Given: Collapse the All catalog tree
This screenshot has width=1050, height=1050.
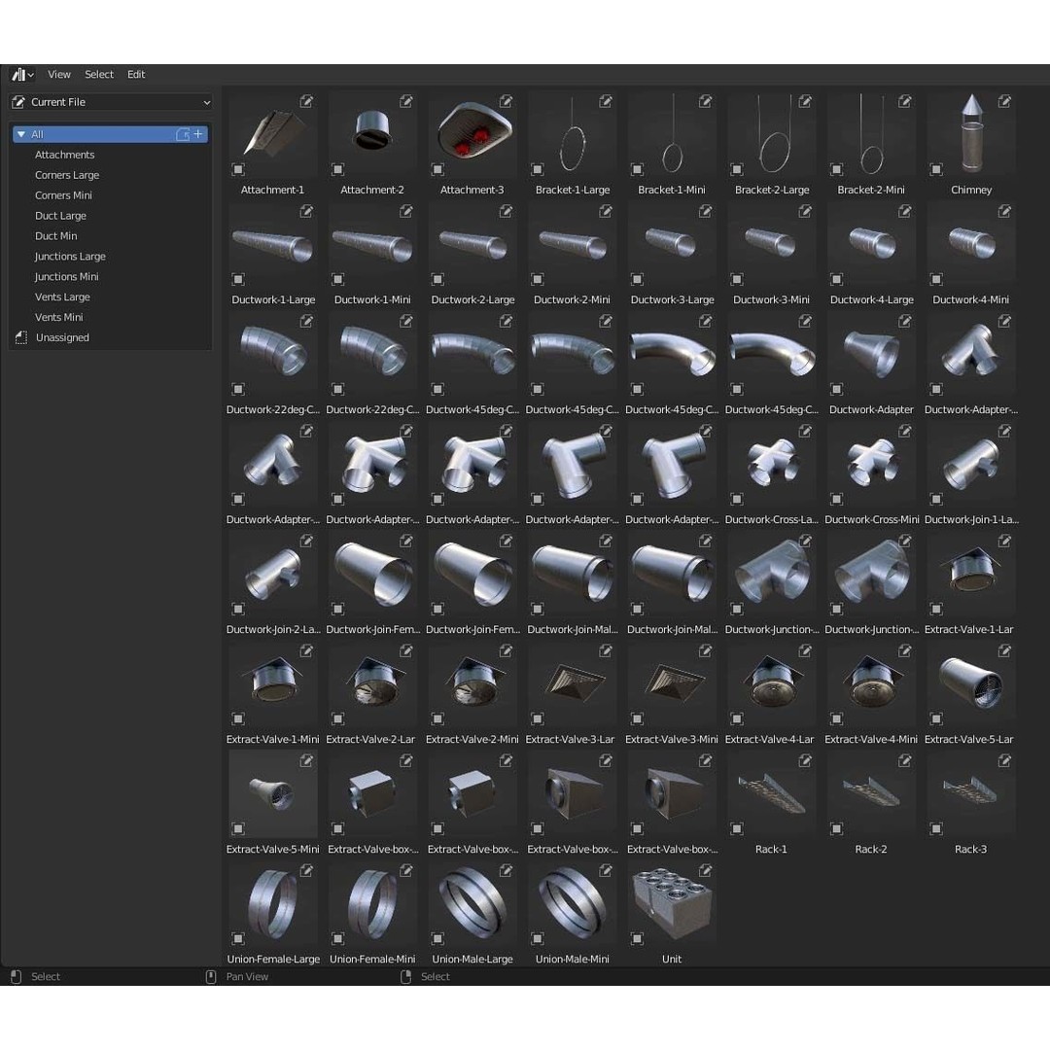Looking at the screenshot, I should [x=21, y=134].
